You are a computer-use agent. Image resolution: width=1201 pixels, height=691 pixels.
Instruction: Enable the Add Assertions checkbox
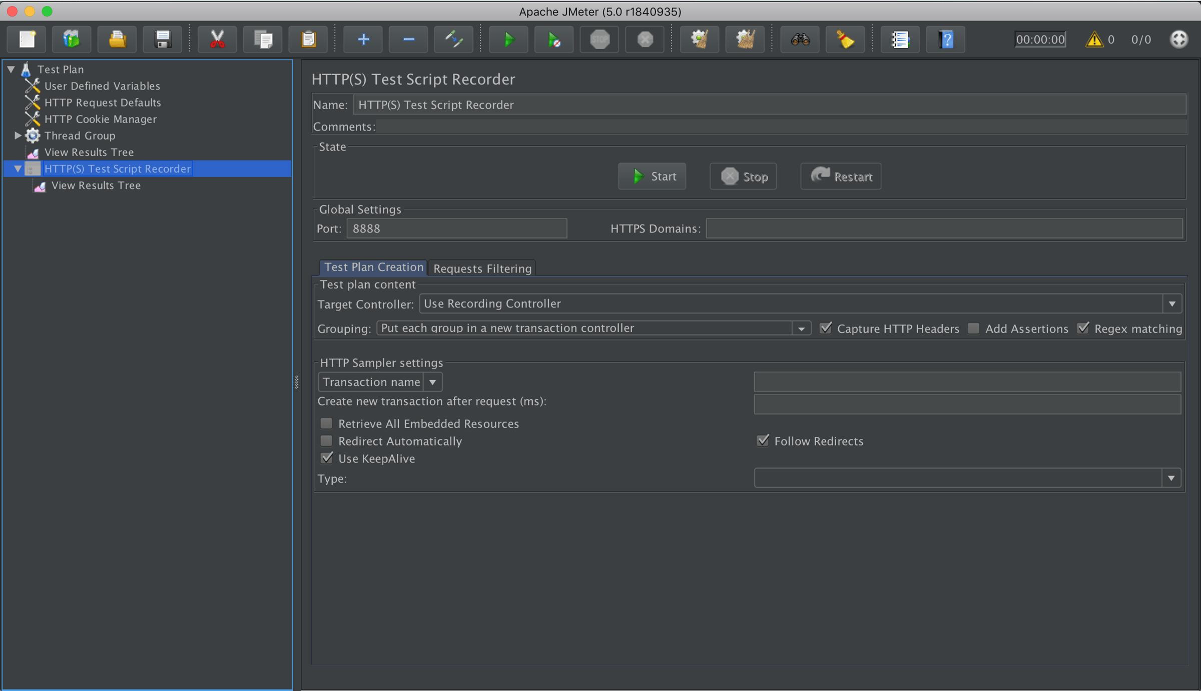973,328
